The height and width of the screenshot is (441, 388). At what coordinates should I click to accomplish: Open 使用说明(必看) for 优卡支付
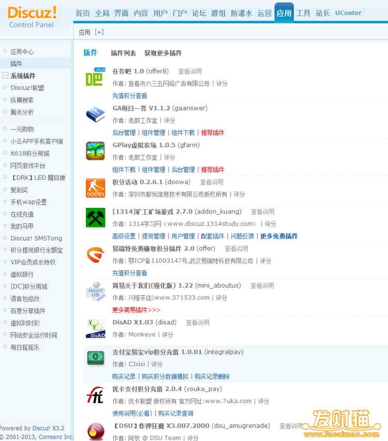132,413
